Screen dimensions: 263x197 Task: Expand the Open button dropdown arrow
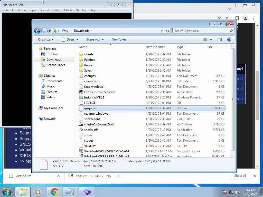tap(78, 40)
